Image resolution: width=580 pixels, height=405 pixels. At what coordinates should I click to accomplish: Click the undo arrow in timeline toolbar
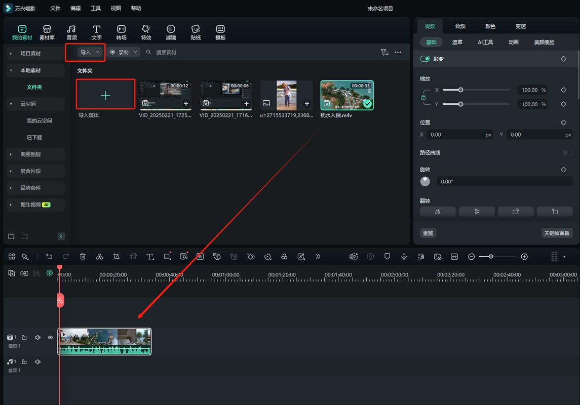pyautogui.click(x=49, y=257)
